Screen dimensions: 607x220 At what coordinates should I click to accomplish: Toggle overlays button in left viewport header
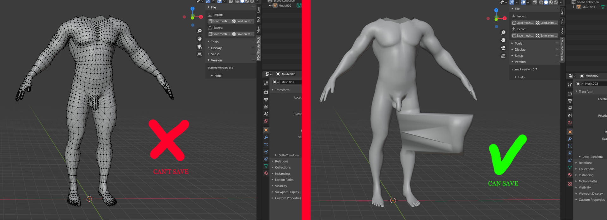[x=219, y=1]
